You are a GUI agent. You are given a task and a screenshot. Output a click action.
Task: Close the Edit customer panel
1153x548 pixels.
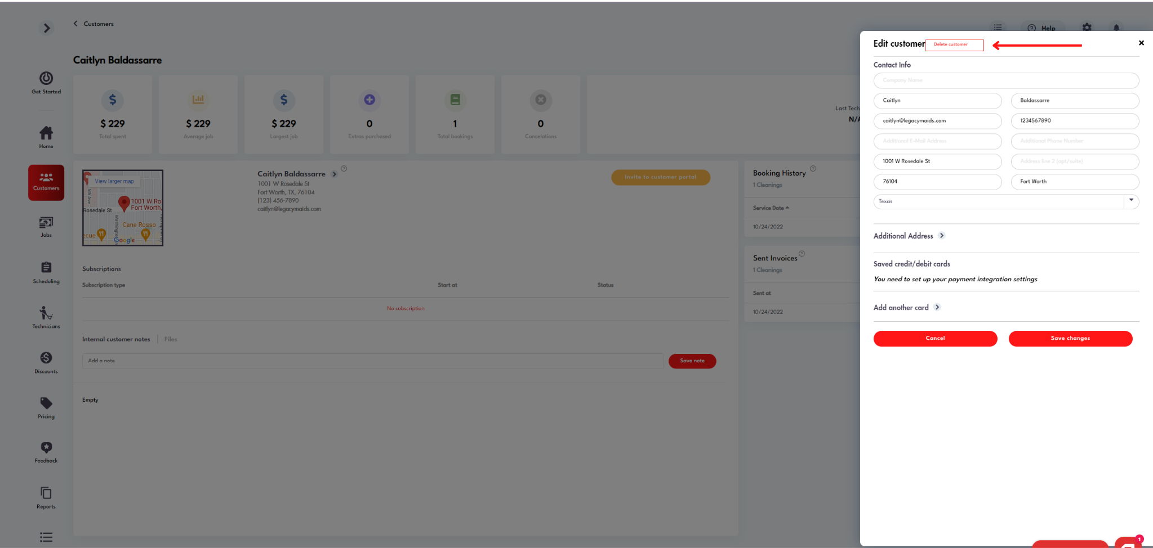pyautogui.click(x=1141, y=43)
